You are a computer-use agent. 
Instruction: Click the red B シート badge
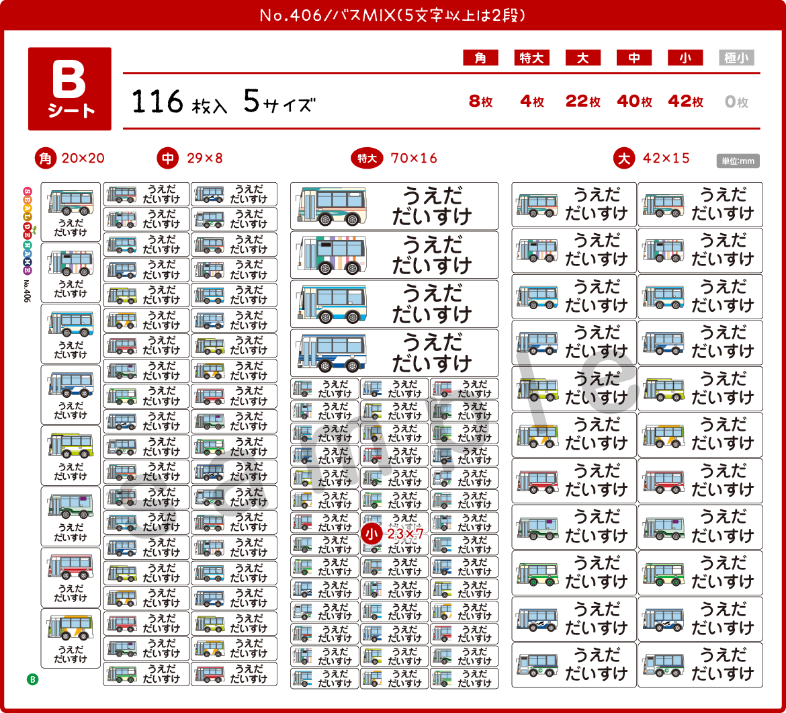[70, 89]
